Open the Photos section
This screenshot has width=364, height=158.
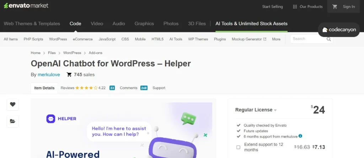coord(171,24)
